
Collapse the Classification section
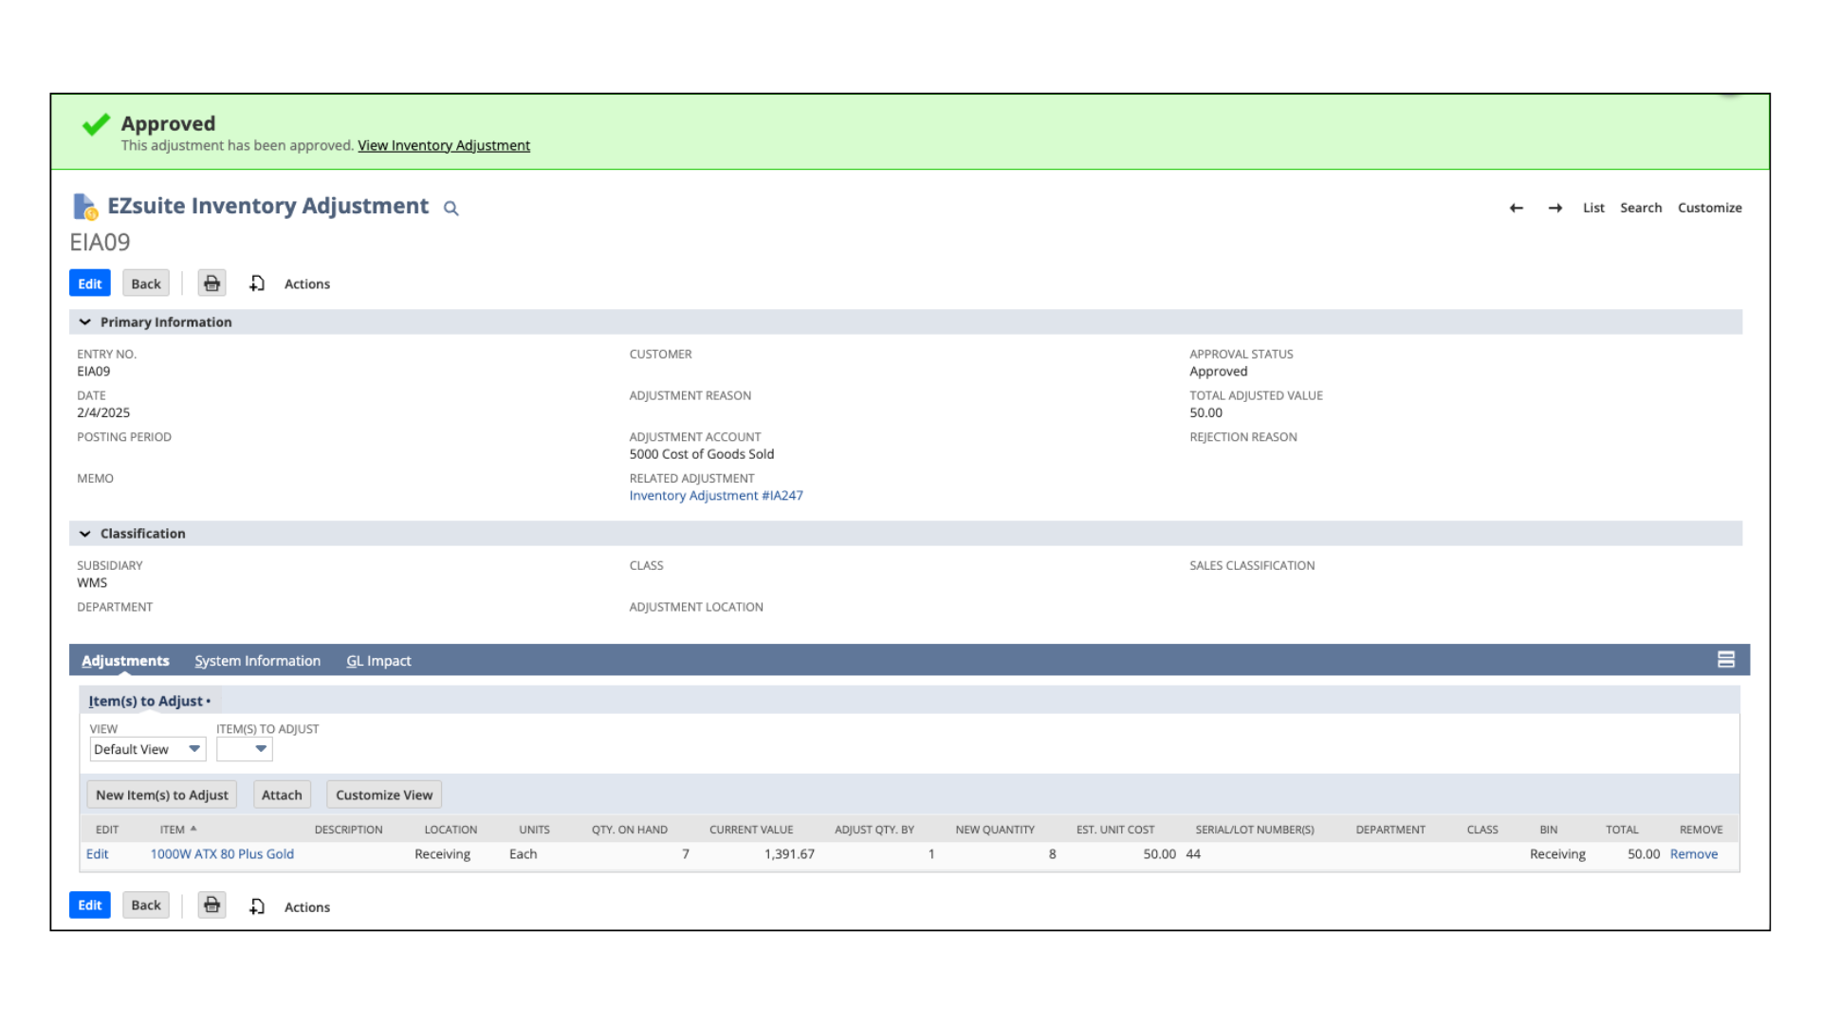click(x=85, y=534)
